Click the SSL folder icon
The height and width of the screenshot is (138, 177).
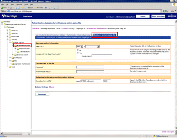tap(13, 61)
